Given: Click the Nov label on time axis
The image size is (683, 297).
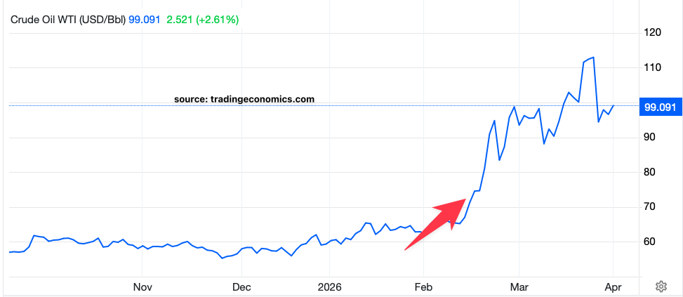Looking at the screenshot, I should tap(142, 286).
